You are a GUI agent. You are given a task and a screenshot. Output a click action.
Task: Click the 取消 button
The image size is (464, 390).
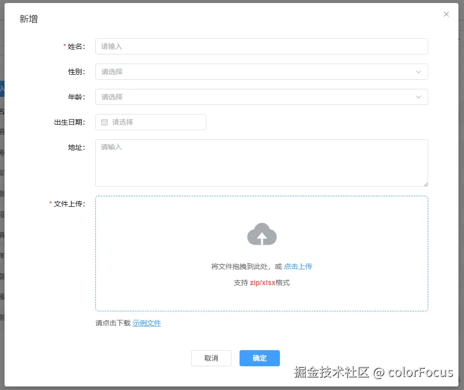(x=211, y=358)
